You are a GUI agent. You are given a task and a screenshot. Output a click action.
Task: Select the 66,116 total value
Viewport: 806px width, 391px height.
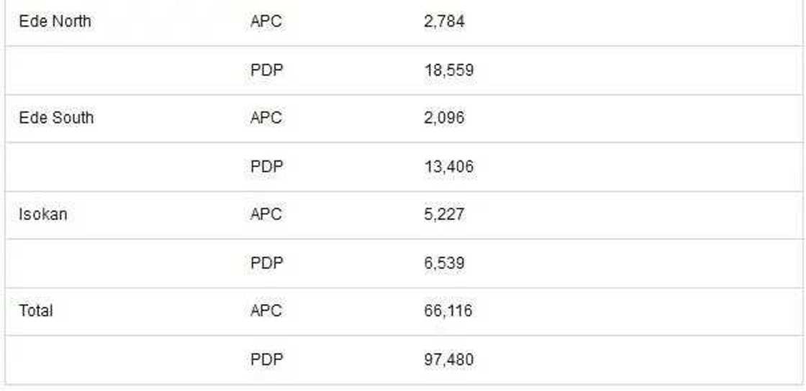449,310
